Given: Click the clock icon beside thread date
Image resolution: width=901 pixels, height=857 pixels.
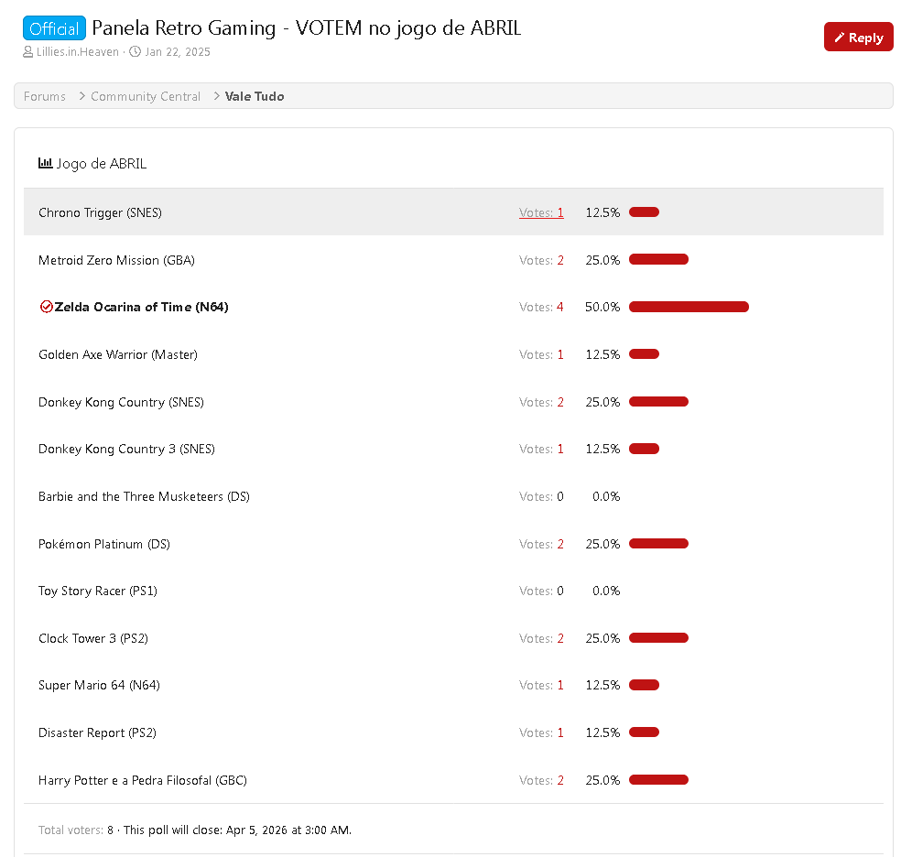Looking at the screenshot, I should click(135, 51).
